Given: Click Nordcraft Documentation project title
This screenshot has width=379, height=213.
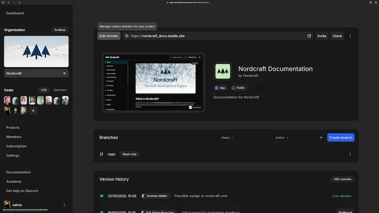Looking at the screenshot, I should pyautogui.click(x=275, y=69).
